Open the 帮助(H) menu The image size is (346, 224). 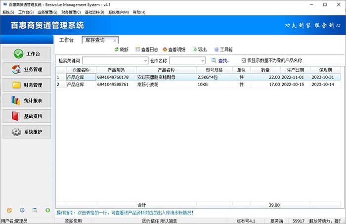tap(139, 12)
